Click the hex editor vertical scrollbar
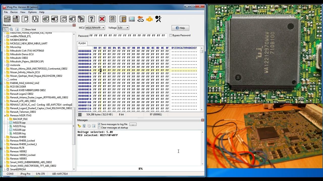 point(201,79)
